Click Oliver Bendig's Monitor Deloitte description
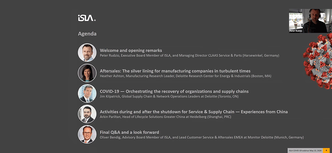This screenshot has width=332, height=153. point(202,137)
